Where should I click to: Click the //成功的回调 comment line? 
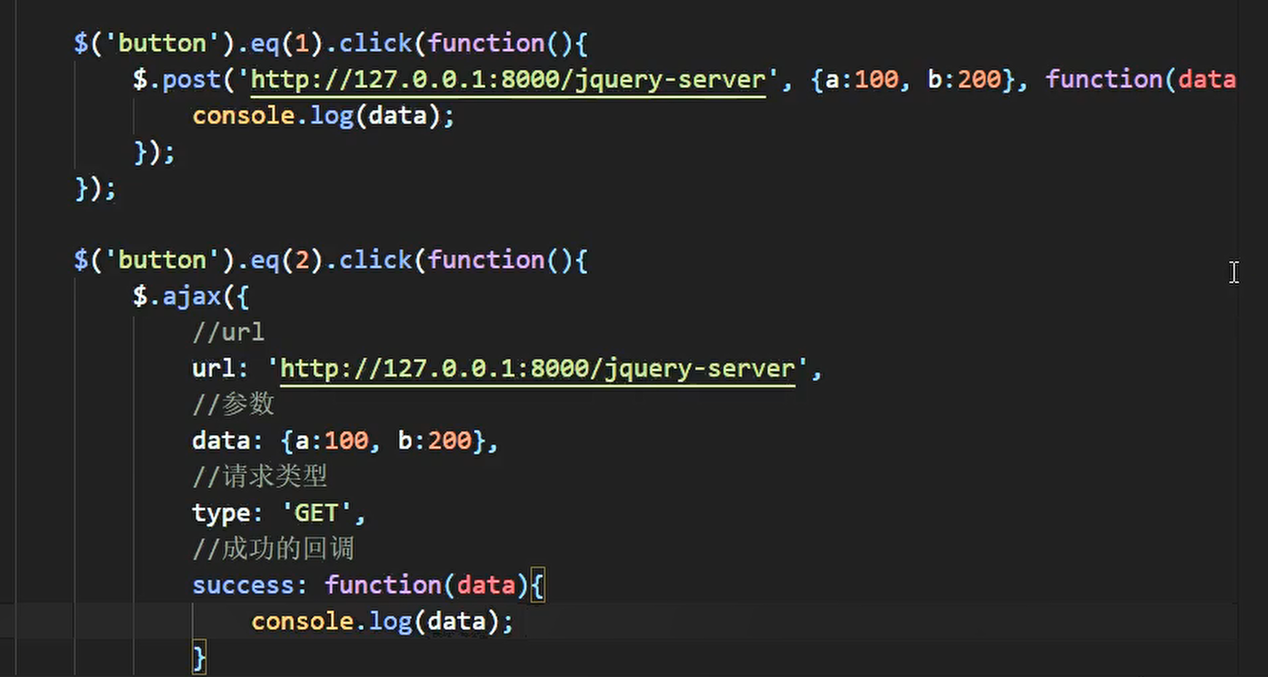(274, 548)
